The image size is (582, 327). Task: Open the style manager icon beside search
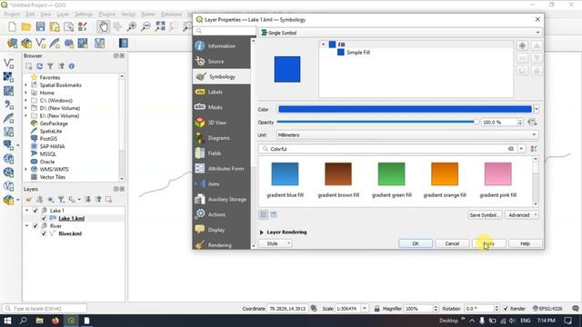534,149
